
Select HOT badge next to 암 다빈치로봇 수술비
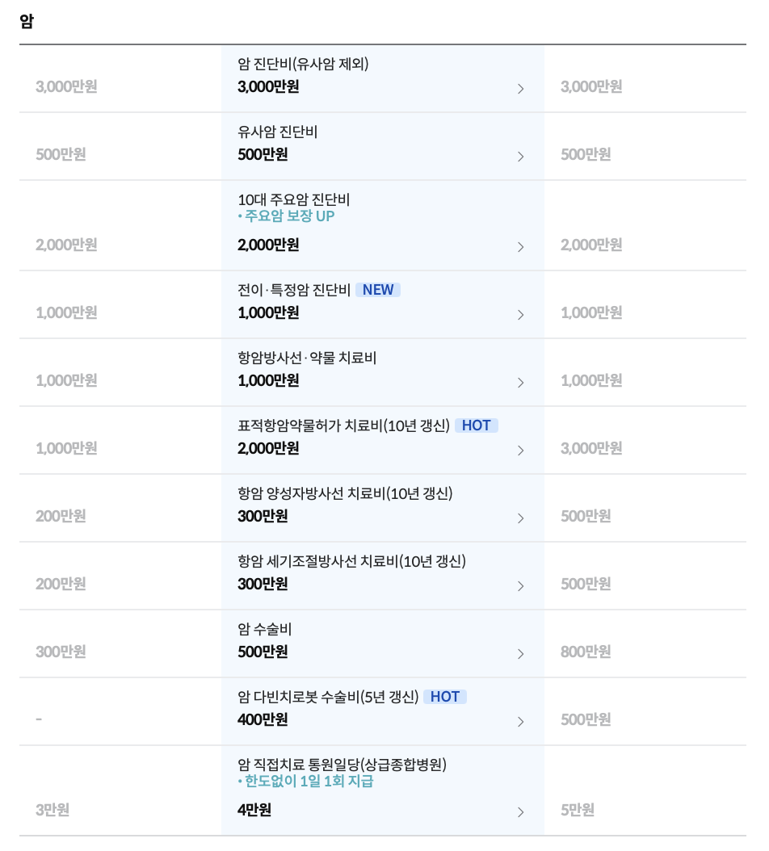click(445, 697)
